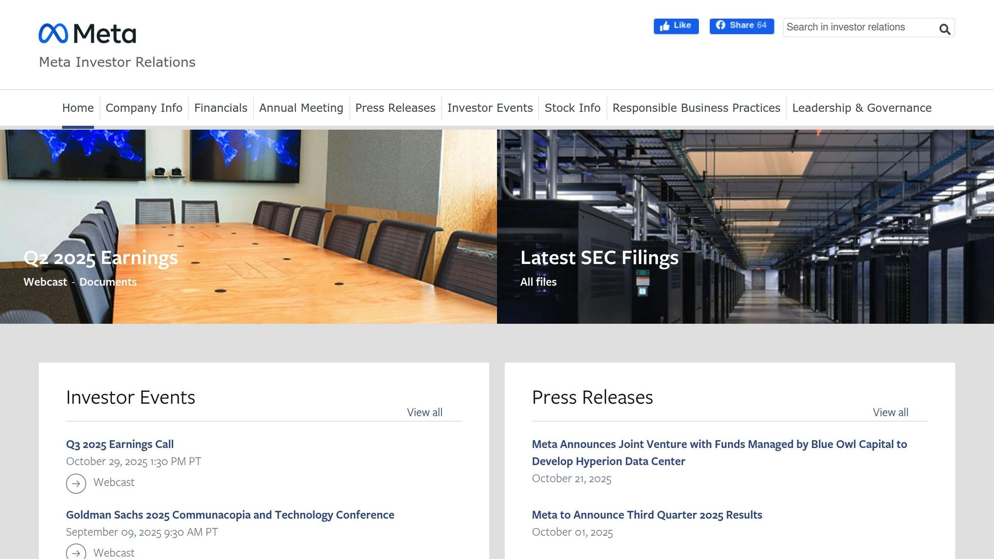Open Responsible Business Practices menu
This screenshot has width=994, height=559.
[696, 108]
